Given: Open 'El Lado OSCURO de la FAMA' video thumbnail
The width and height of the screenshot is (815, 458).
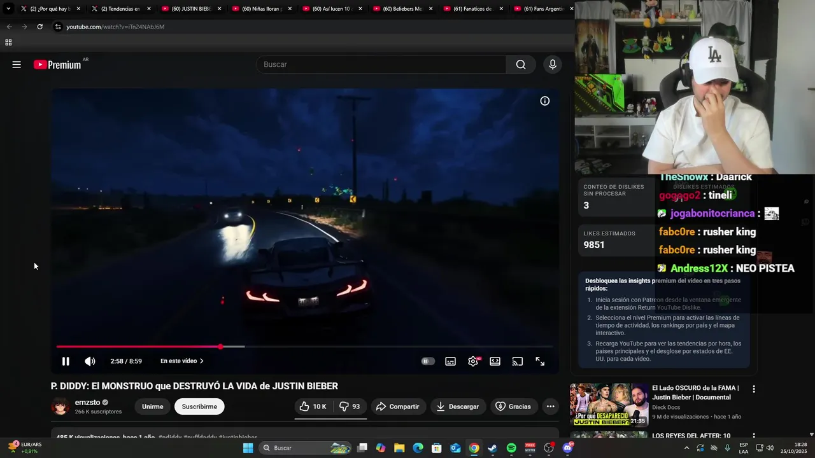Looking at the screenshot, I should pos(609,405).
